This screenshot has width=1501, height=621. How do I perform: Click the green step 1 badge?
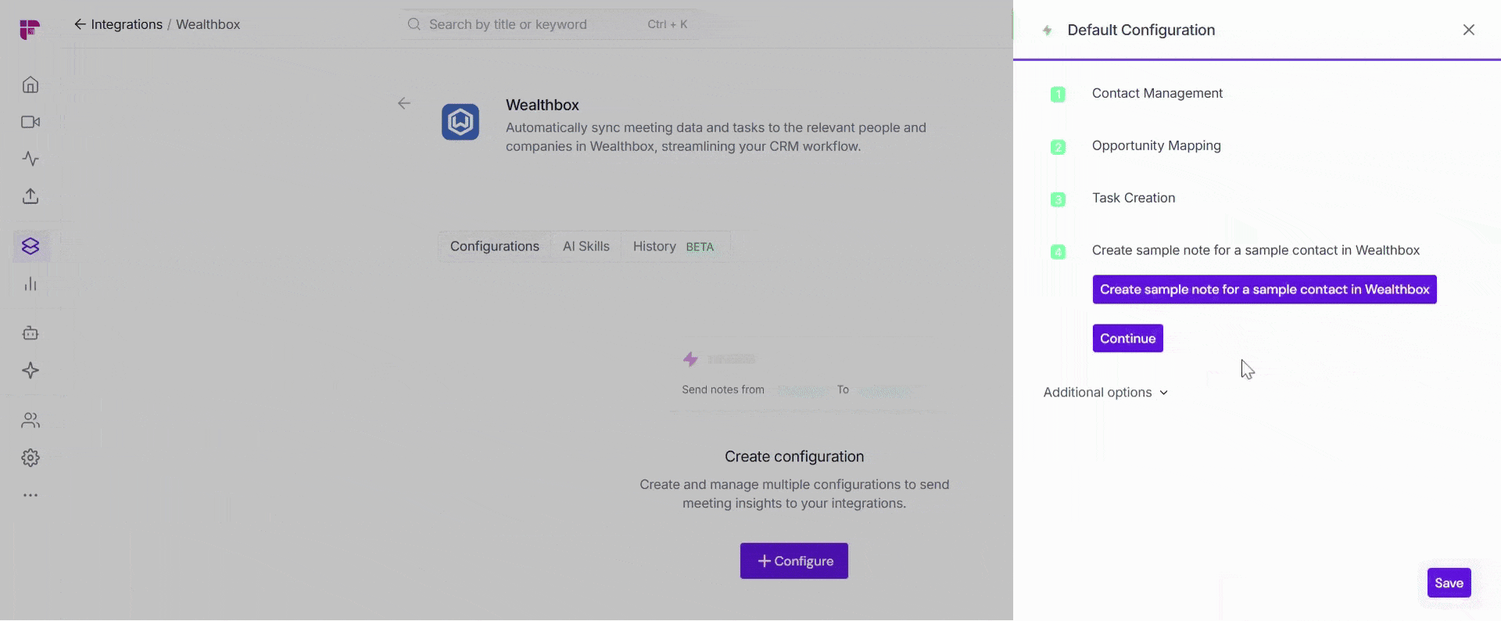coord(1058,95)
